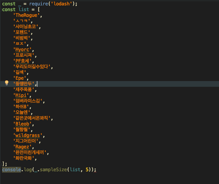Click the '화란국화' last list entry

(24, 158)
